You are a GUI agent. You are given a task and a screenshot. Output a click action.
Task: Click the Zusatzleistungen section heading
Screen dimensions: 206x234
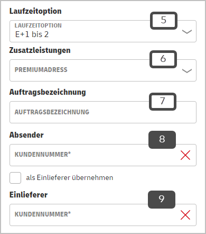(40, 50)
